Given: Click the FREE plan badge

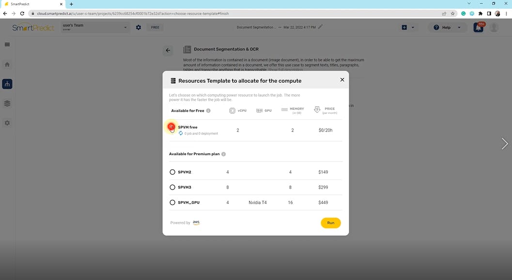Looking at the screenshot, I should [155, 28].
